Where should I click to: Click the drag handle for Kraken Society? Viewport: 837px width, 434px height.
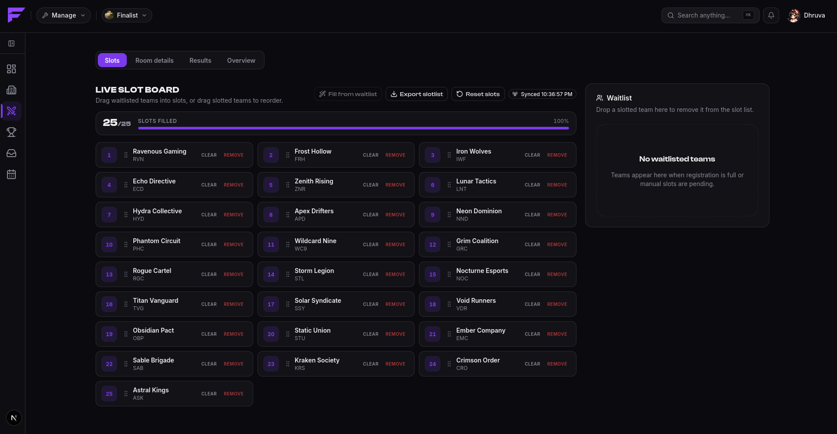click(288, 364)
